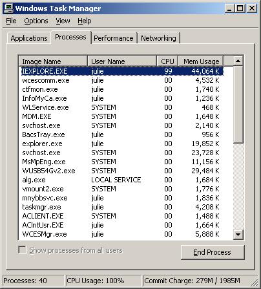The image size is (261, 289).
Task: Select the WUSB54Gv2.exe process
Action: coord(122,171)
